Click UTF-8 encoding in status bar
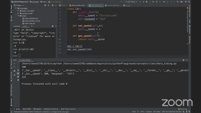The image size is (201, 113). (142, 112)
